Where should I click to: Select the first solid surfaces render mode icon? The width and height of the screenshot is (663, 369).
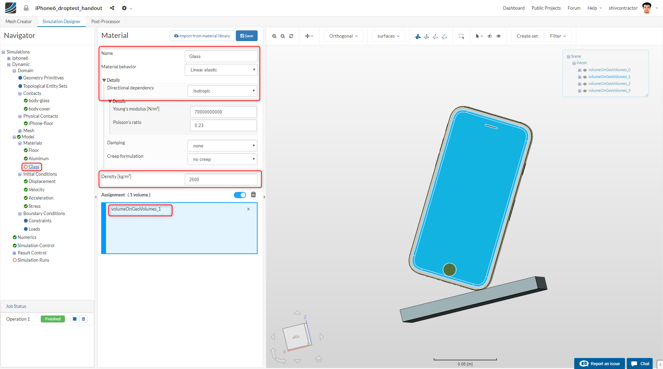[x=418, y=36]
